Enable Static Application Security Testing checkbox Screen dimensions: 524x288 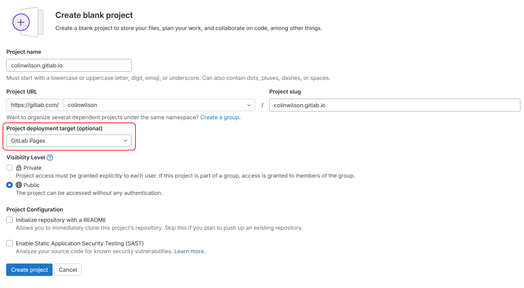point(9,243)
